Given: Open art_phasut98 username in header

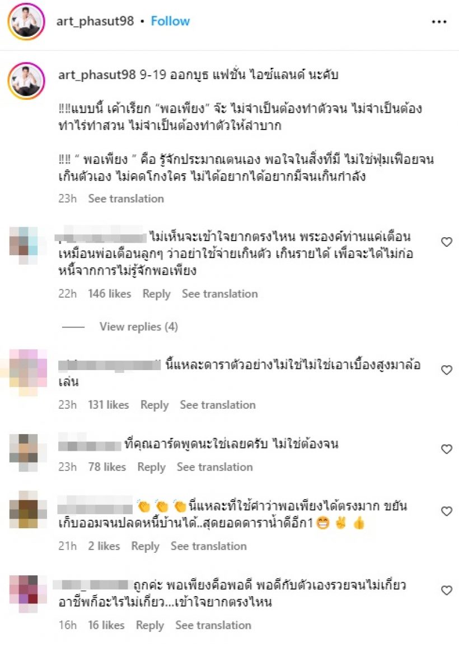Looking at the screenshot, I should coord(95,21).
